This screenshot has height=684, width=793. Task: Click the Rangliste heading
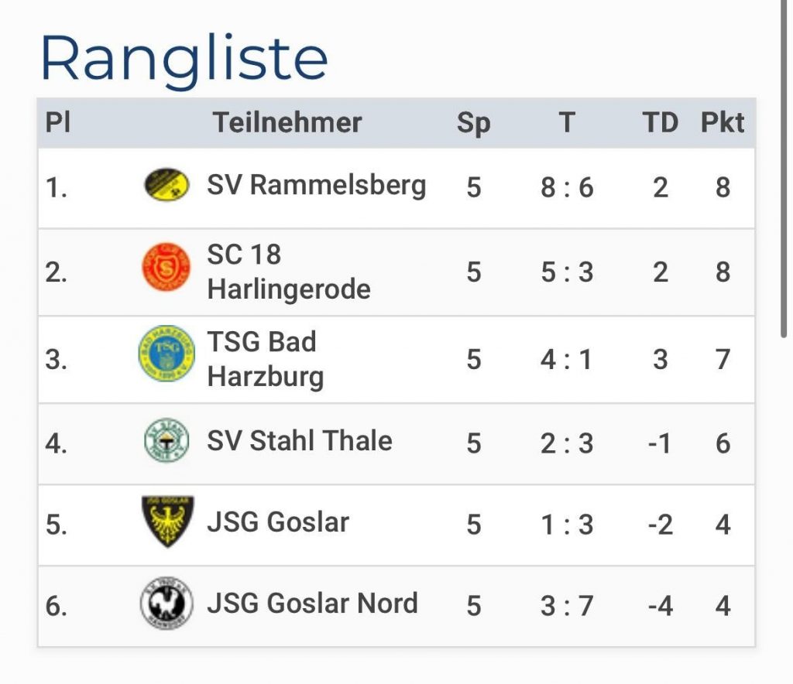pos(184,59)
